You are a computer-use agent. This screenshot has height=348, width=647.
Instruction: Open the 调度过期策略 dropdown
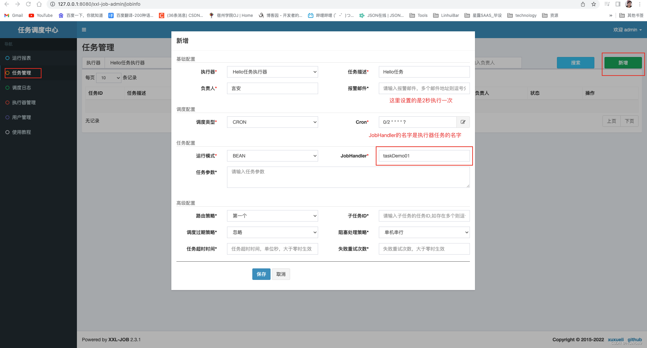[273, 232]
